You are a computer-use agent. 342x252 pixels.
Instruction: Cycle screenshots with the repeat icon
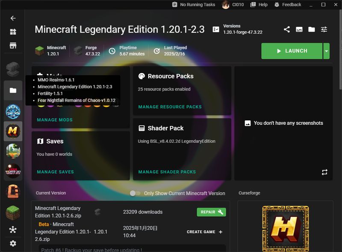point(324,172)
